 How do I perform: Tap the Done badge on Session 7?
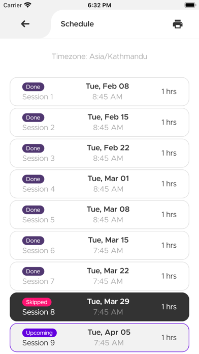click(33, 272)
